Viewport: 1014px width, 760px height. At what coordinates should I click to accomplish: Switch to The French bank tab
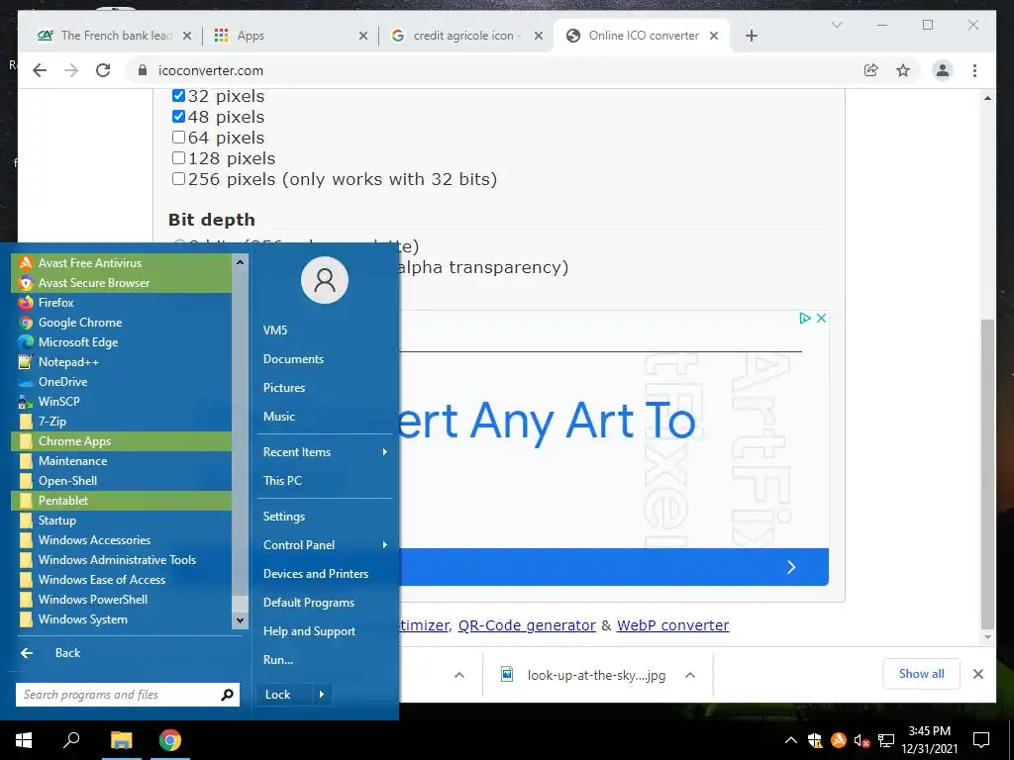click(x=115, y=36)
